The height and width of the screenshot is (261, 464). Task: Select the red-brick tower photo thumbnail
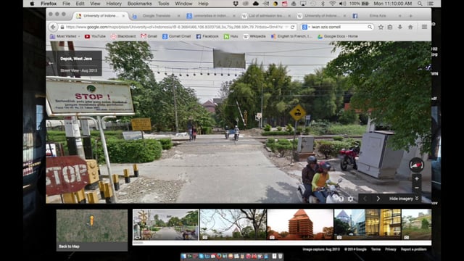[300, 224]
